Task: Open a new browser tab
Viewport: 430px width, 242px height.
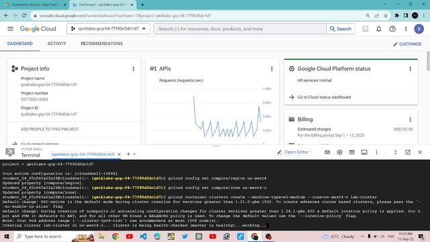Action: tap(142, 5)
